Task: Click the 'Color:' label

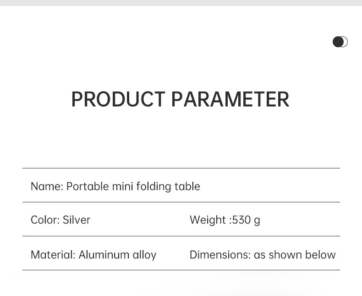Action: 45,220
